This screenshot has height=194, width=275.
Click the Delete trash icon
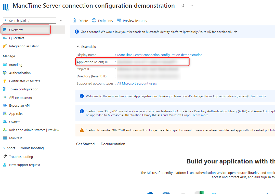(74, 21)
